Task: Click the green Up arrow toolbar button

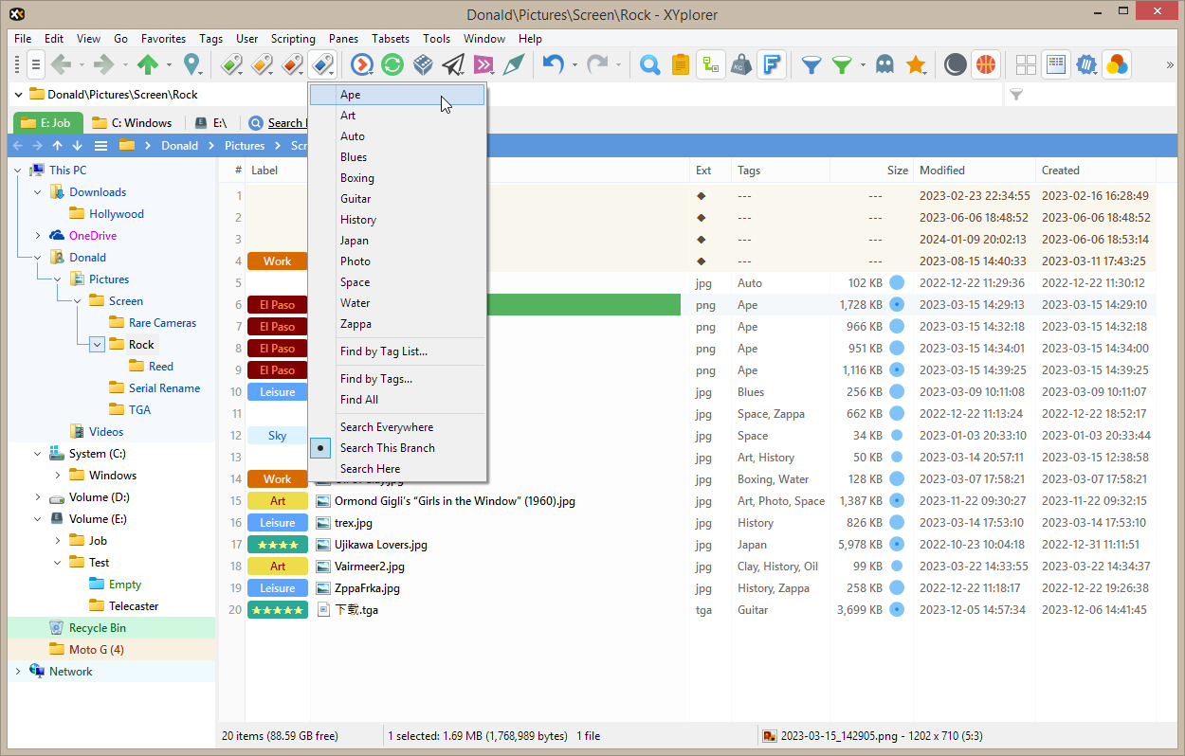Action: [147, 64]
